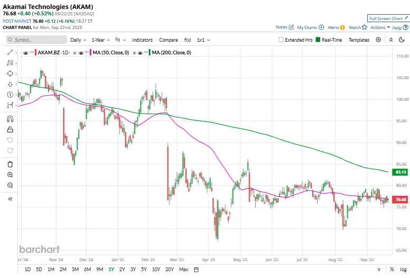The width and height of the screenshot is (410, 278).
Task: Zoom out with the magnifier minus icon
Action: click(x=10, y=185)
